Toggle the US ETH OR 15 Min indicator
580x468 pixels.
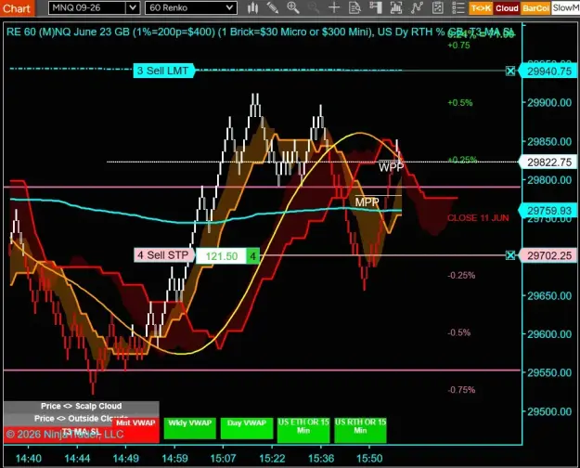[303, 430]
